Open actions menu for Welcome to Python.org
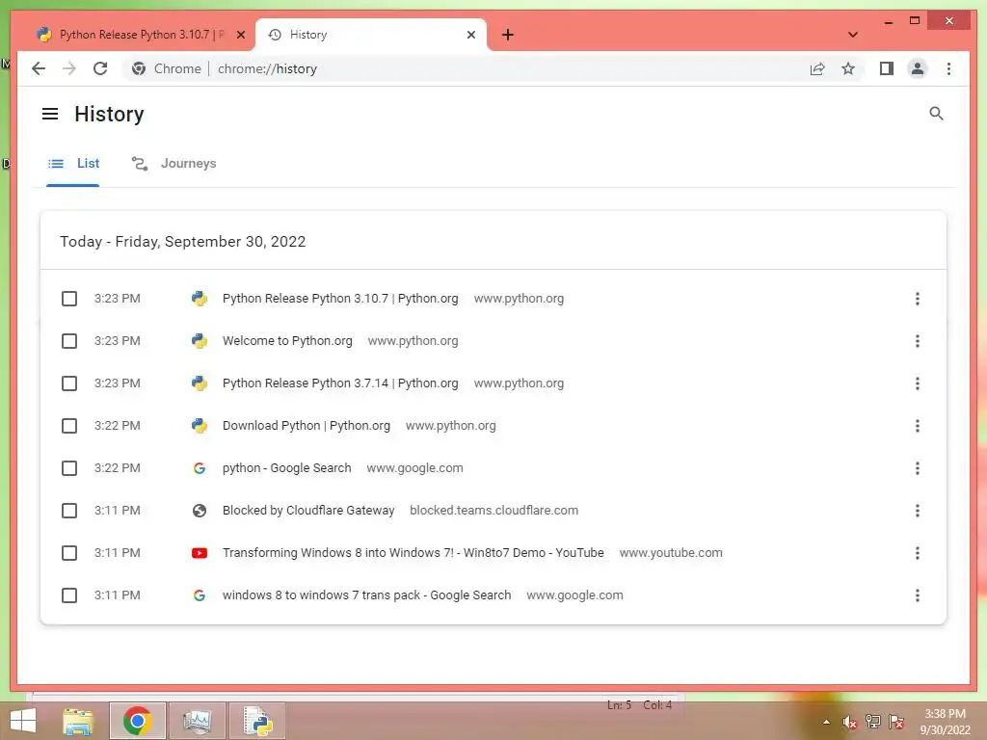The image size is (987, 740). [918, 341]
